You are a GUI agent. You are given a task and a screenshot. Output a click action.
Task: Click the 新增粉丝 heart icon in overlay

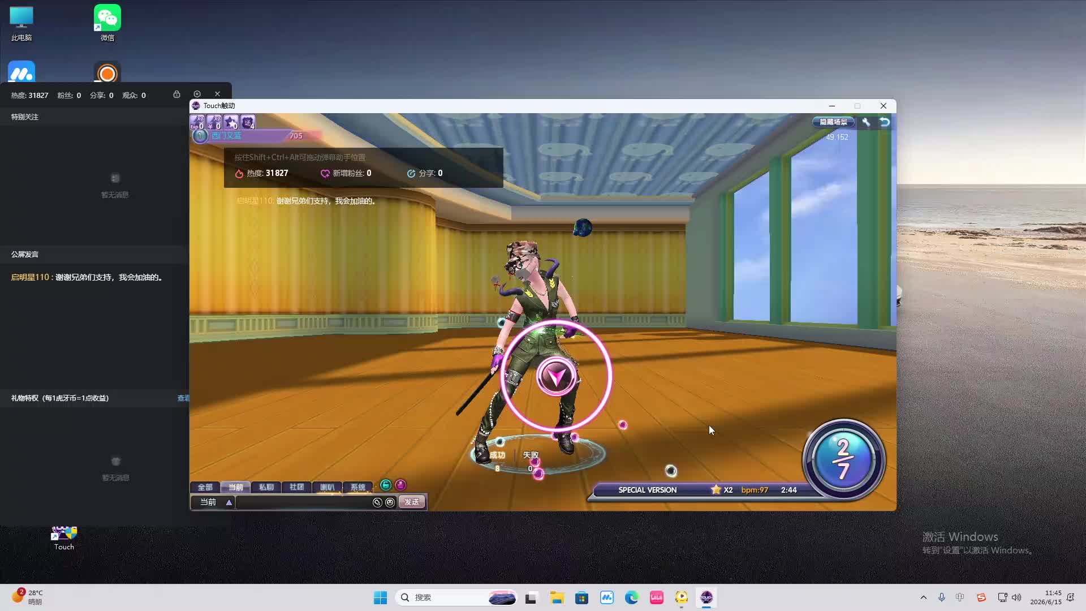point(325,174)
